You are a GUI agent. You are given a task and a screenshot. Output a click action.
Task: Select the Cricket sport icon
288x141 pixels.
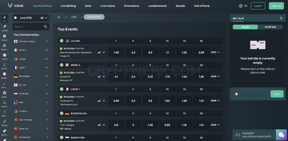pyautogui.click(x=4, y=27)
